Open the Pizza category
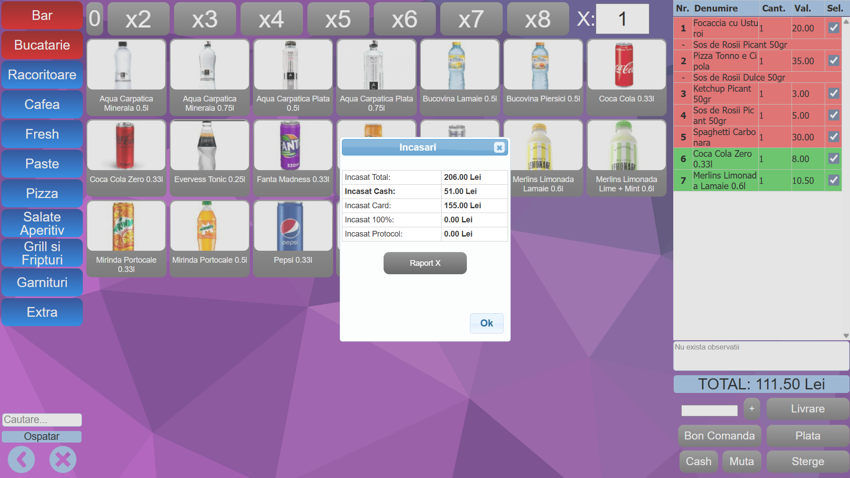Image resolution: width=850 pixels, height=478 pixels. 42,194
